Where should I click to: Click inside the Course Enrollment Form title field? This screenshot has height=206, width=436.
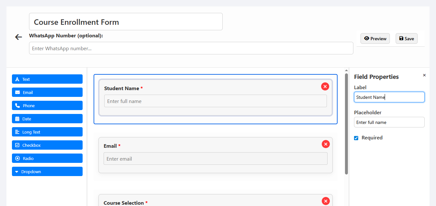126,22
